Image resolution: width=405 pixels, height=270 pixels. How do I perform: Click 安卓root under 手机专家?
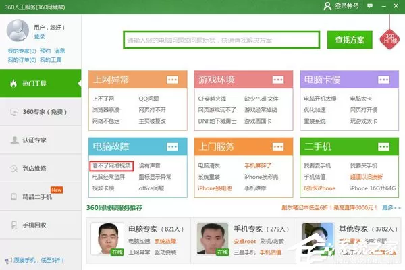click(244, 241)
